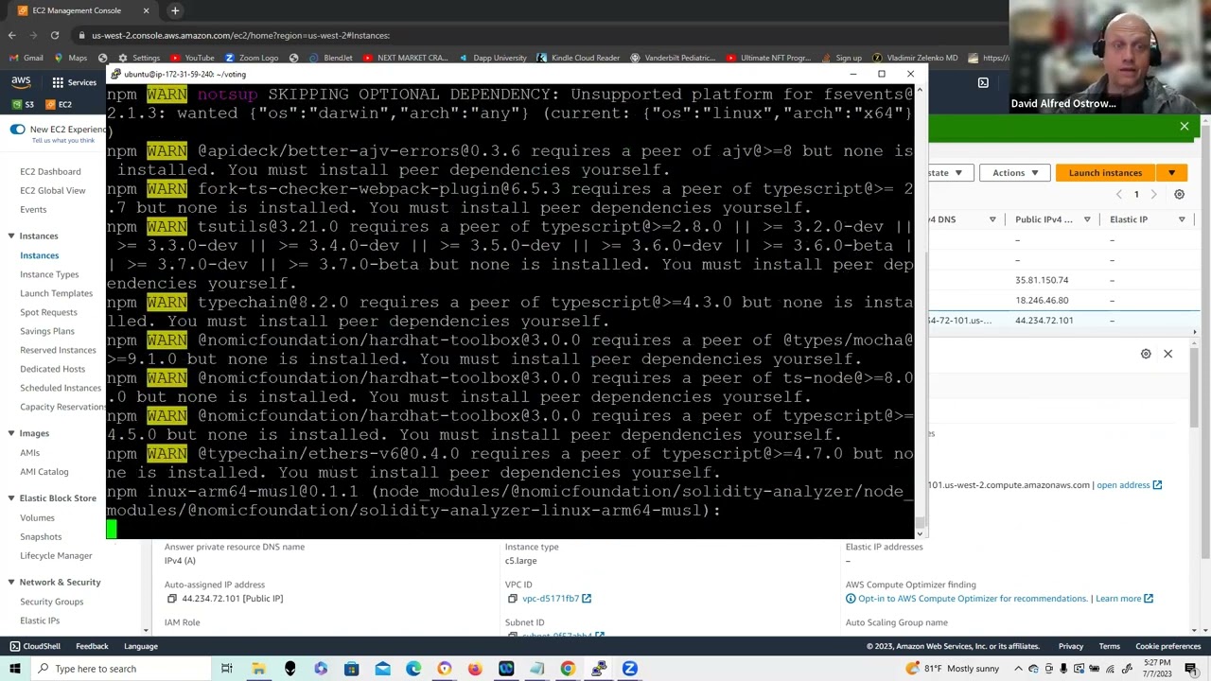Click Opt-in to AWS Compute Optimizer link
The image size is (1211, 681).
[x=973, y=599]
